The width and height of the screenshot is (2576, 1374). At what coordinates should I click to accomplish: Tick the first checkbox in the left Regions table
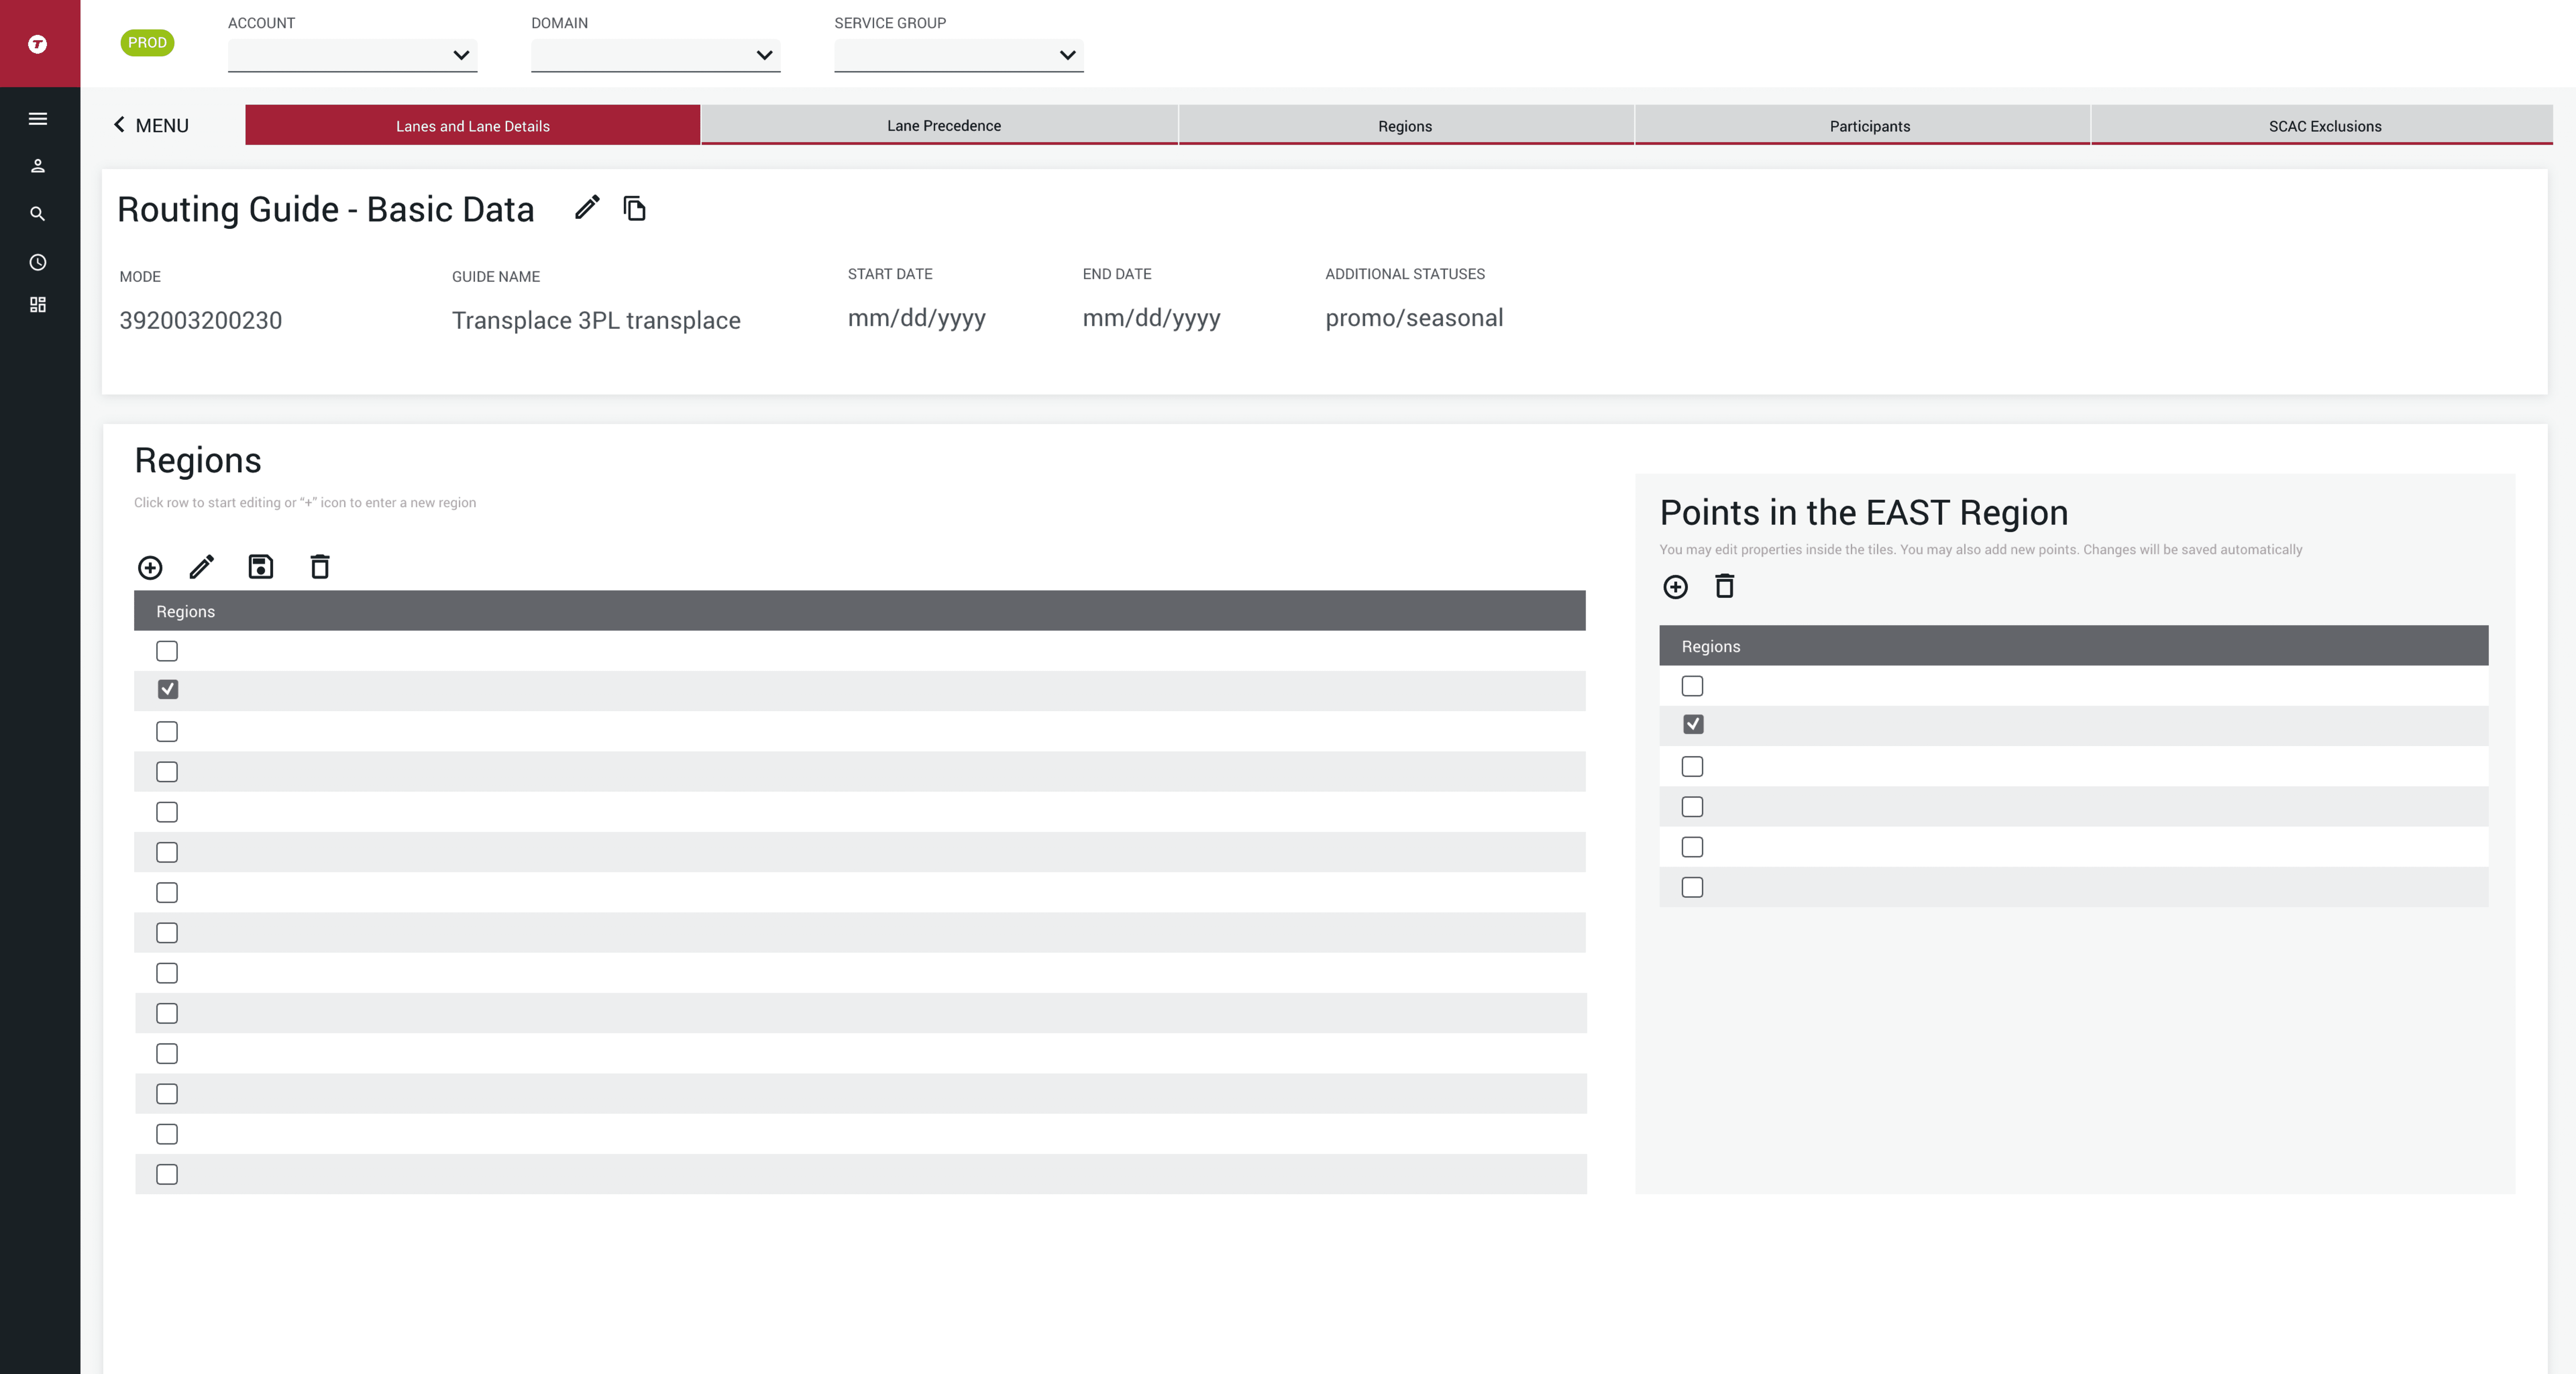[167, 651]
